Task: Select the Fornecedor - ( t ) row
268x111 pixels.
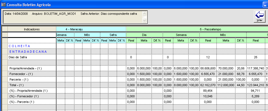Action: click(32, 74)
